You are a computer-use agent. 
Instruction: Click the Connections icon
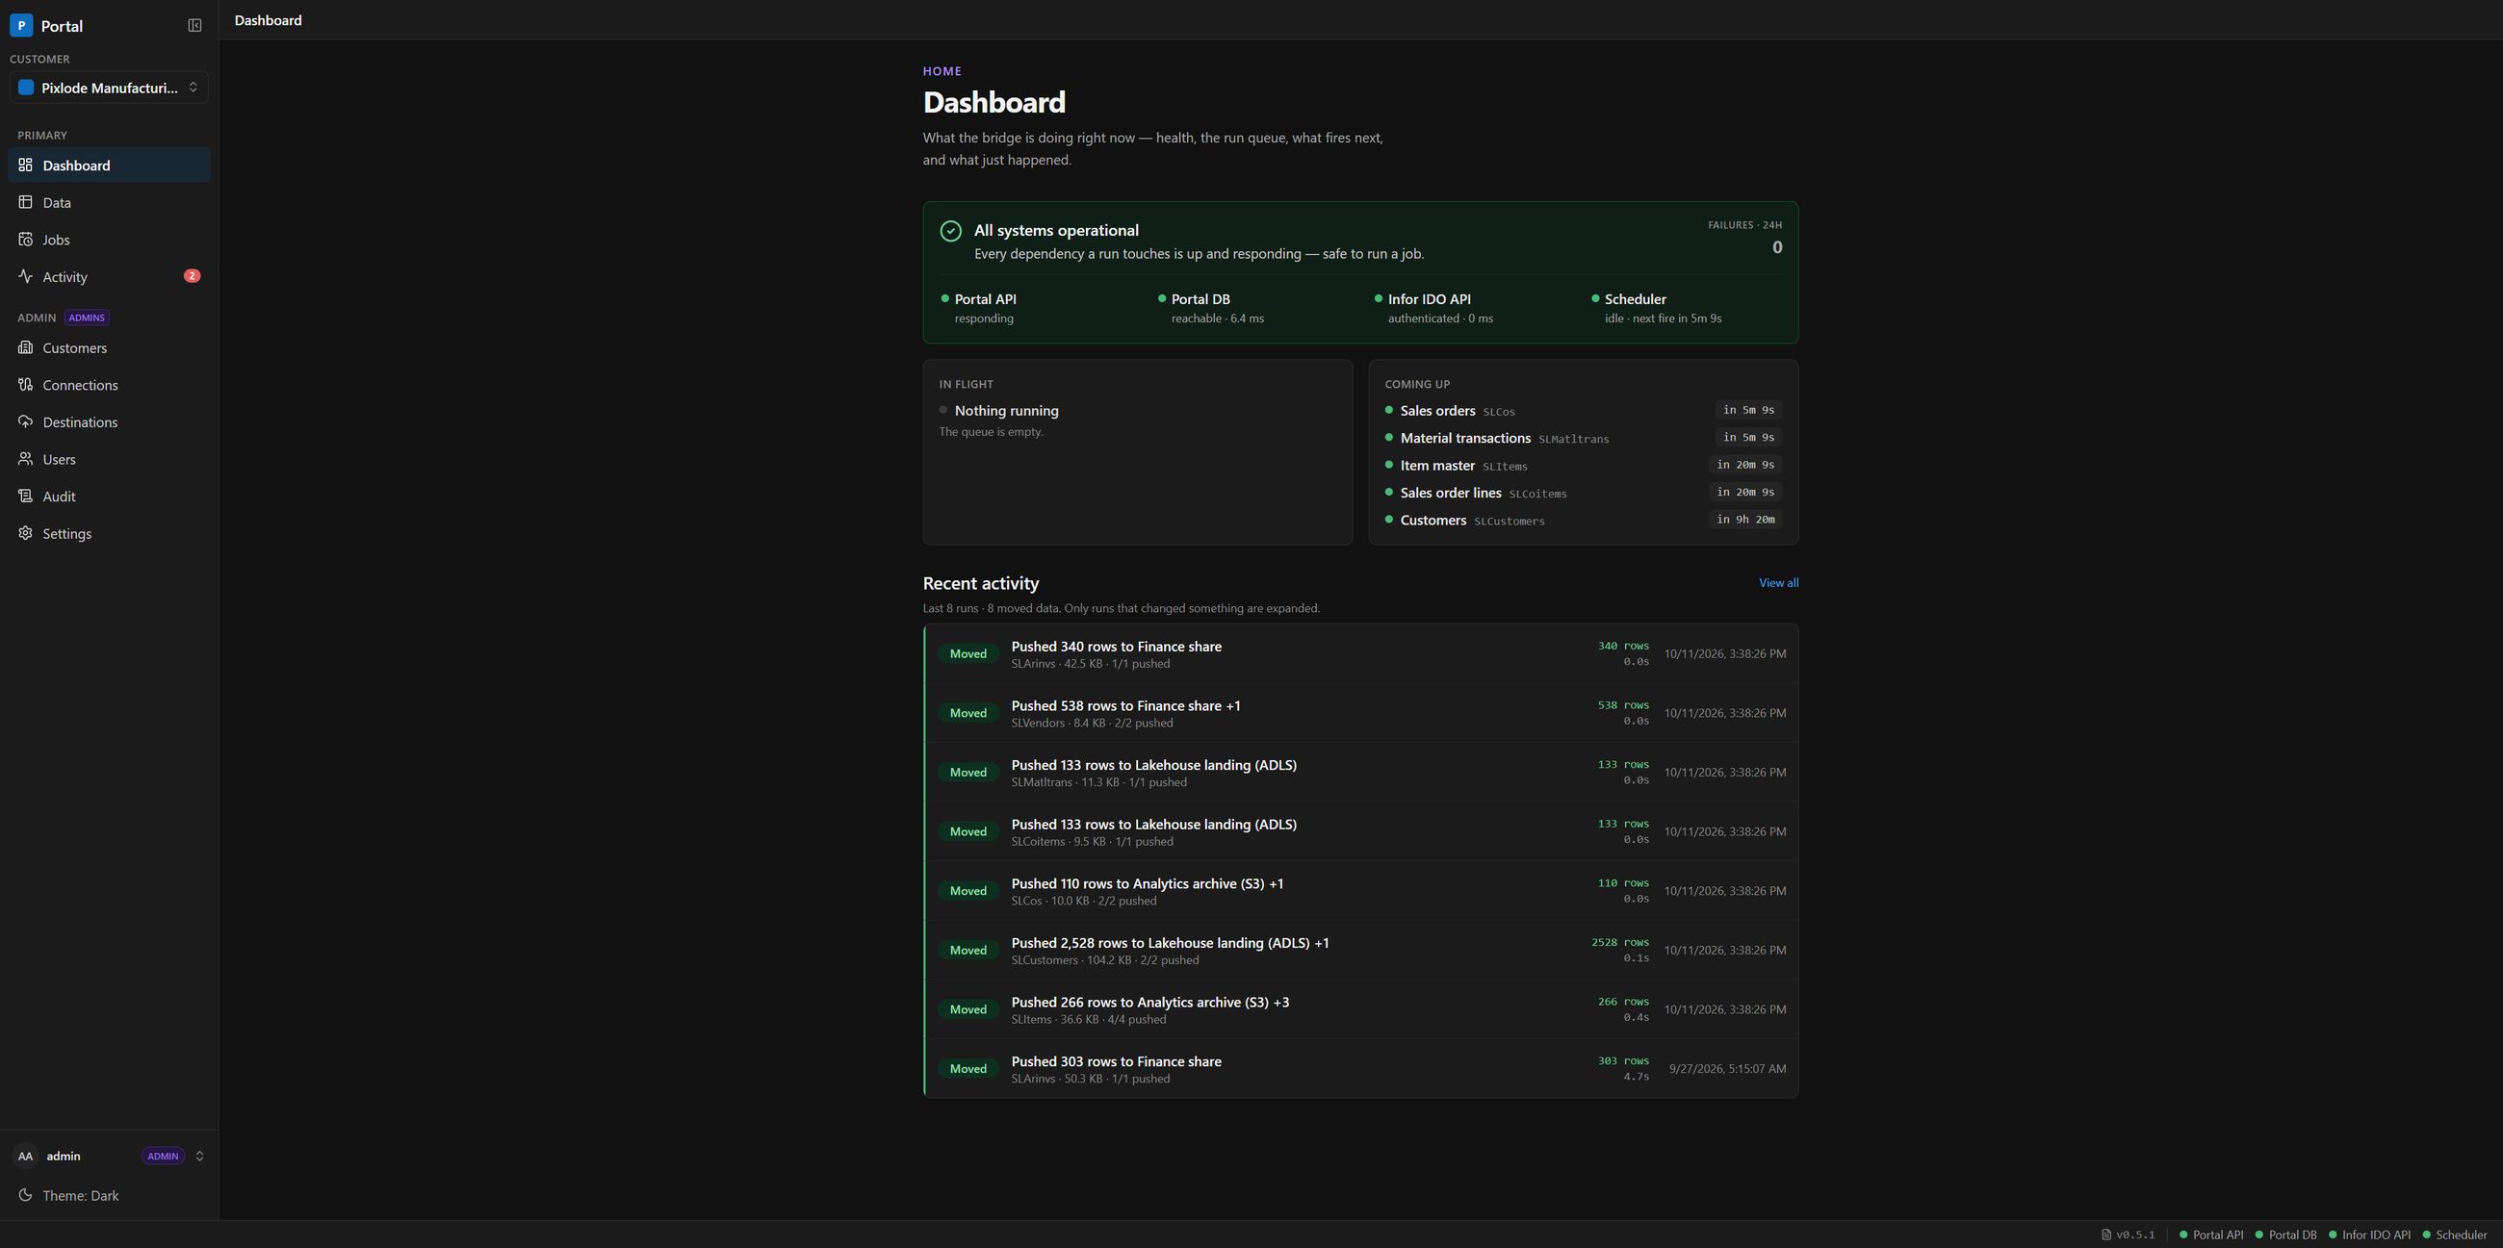(26, 385)
